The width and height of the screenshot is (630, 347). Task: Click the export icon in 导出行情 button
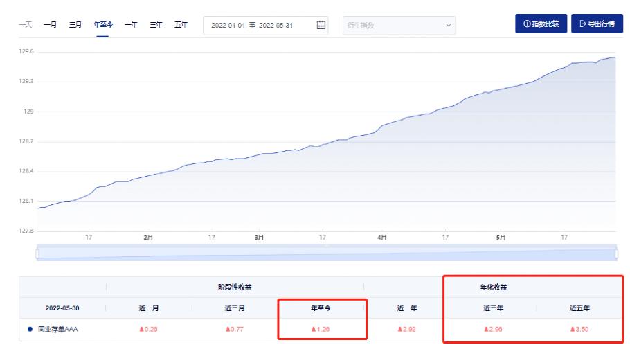click(x=583, y=24)
